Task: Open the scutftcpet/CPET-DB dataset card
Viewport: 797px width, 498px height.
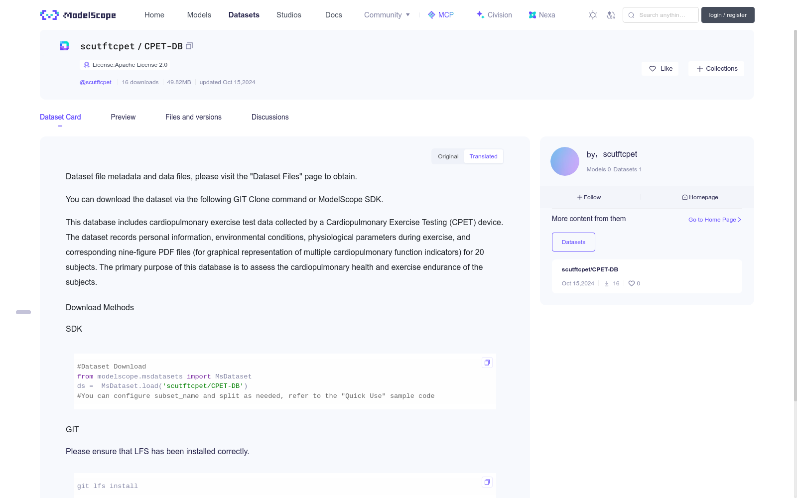Action: pyautogui.click(x=647, y=276)
